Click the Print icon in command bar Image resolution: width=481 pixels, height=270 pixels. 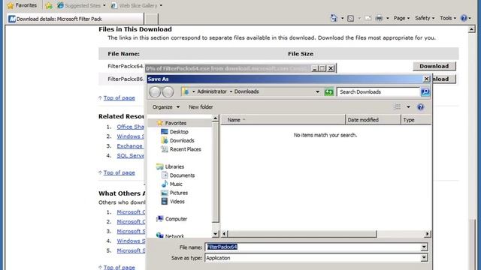379,18
